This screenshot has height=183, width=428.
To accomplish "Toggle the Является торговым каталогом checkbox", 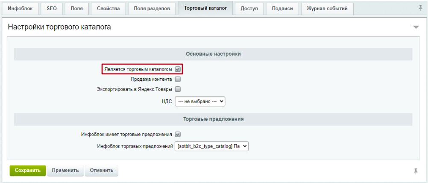I will [x=178, y=69].
